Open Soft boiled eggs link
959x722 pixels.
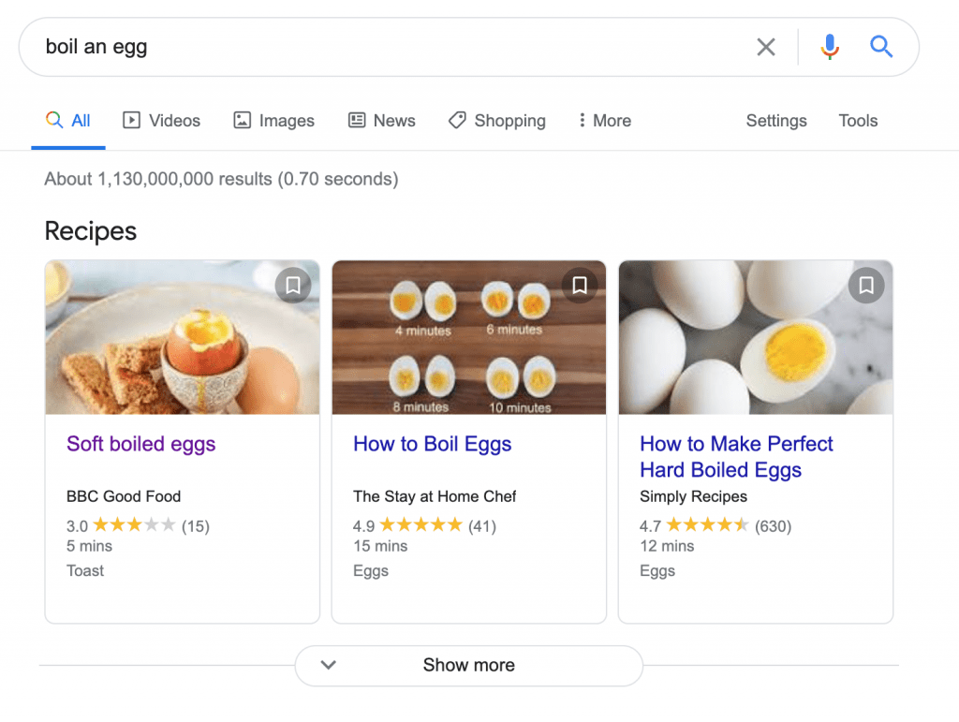[x=140, y=444]
